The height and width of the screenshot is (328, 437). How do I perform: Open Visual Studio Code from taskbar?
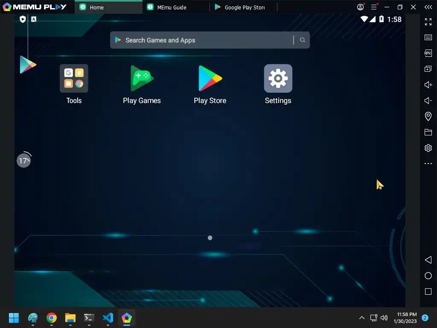108,318
